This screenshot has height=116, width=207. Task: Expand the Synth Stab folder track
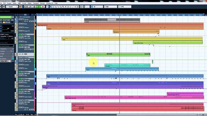tap(16, 61)
